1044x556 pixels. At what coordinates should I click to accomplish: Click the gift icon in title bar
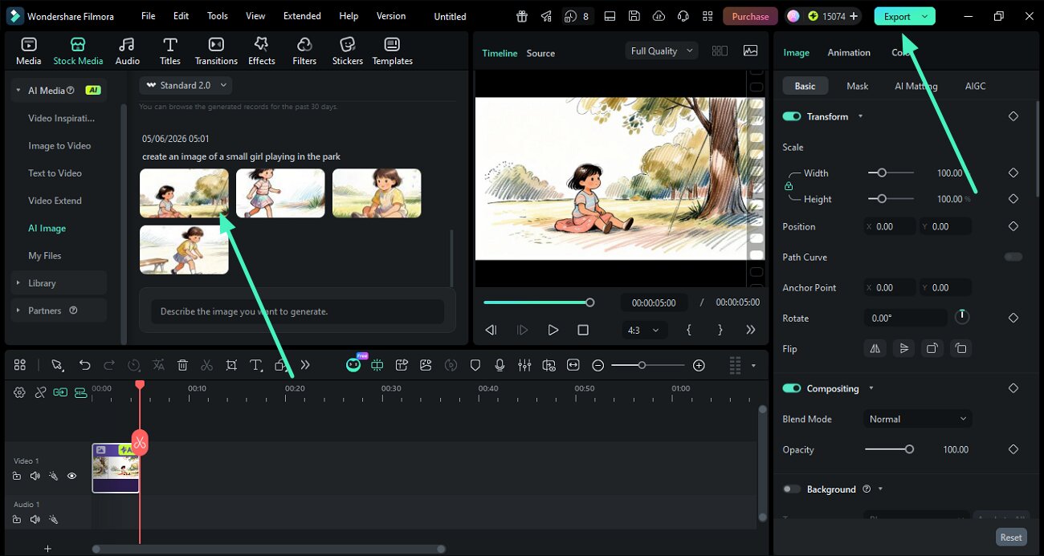tap(522, 16)
